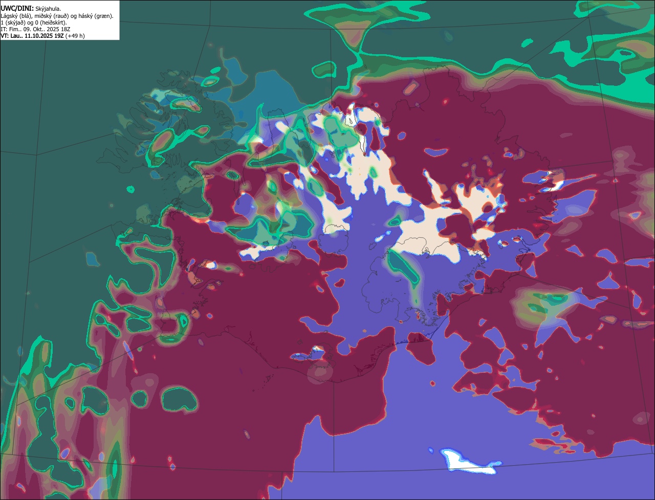Click the '1 (skýjað) og 0 (heiðskírt).' line

[x=34, y=22]
